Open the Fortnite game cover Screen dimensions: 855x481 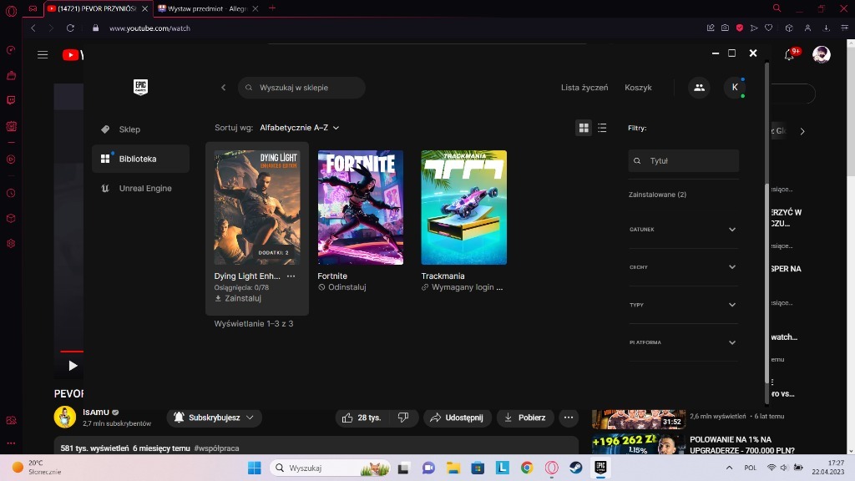[361, 207]
